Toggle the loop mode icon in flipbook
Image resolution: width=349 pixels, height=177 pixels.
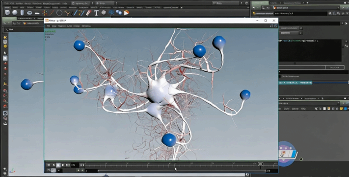coord(49,170)
